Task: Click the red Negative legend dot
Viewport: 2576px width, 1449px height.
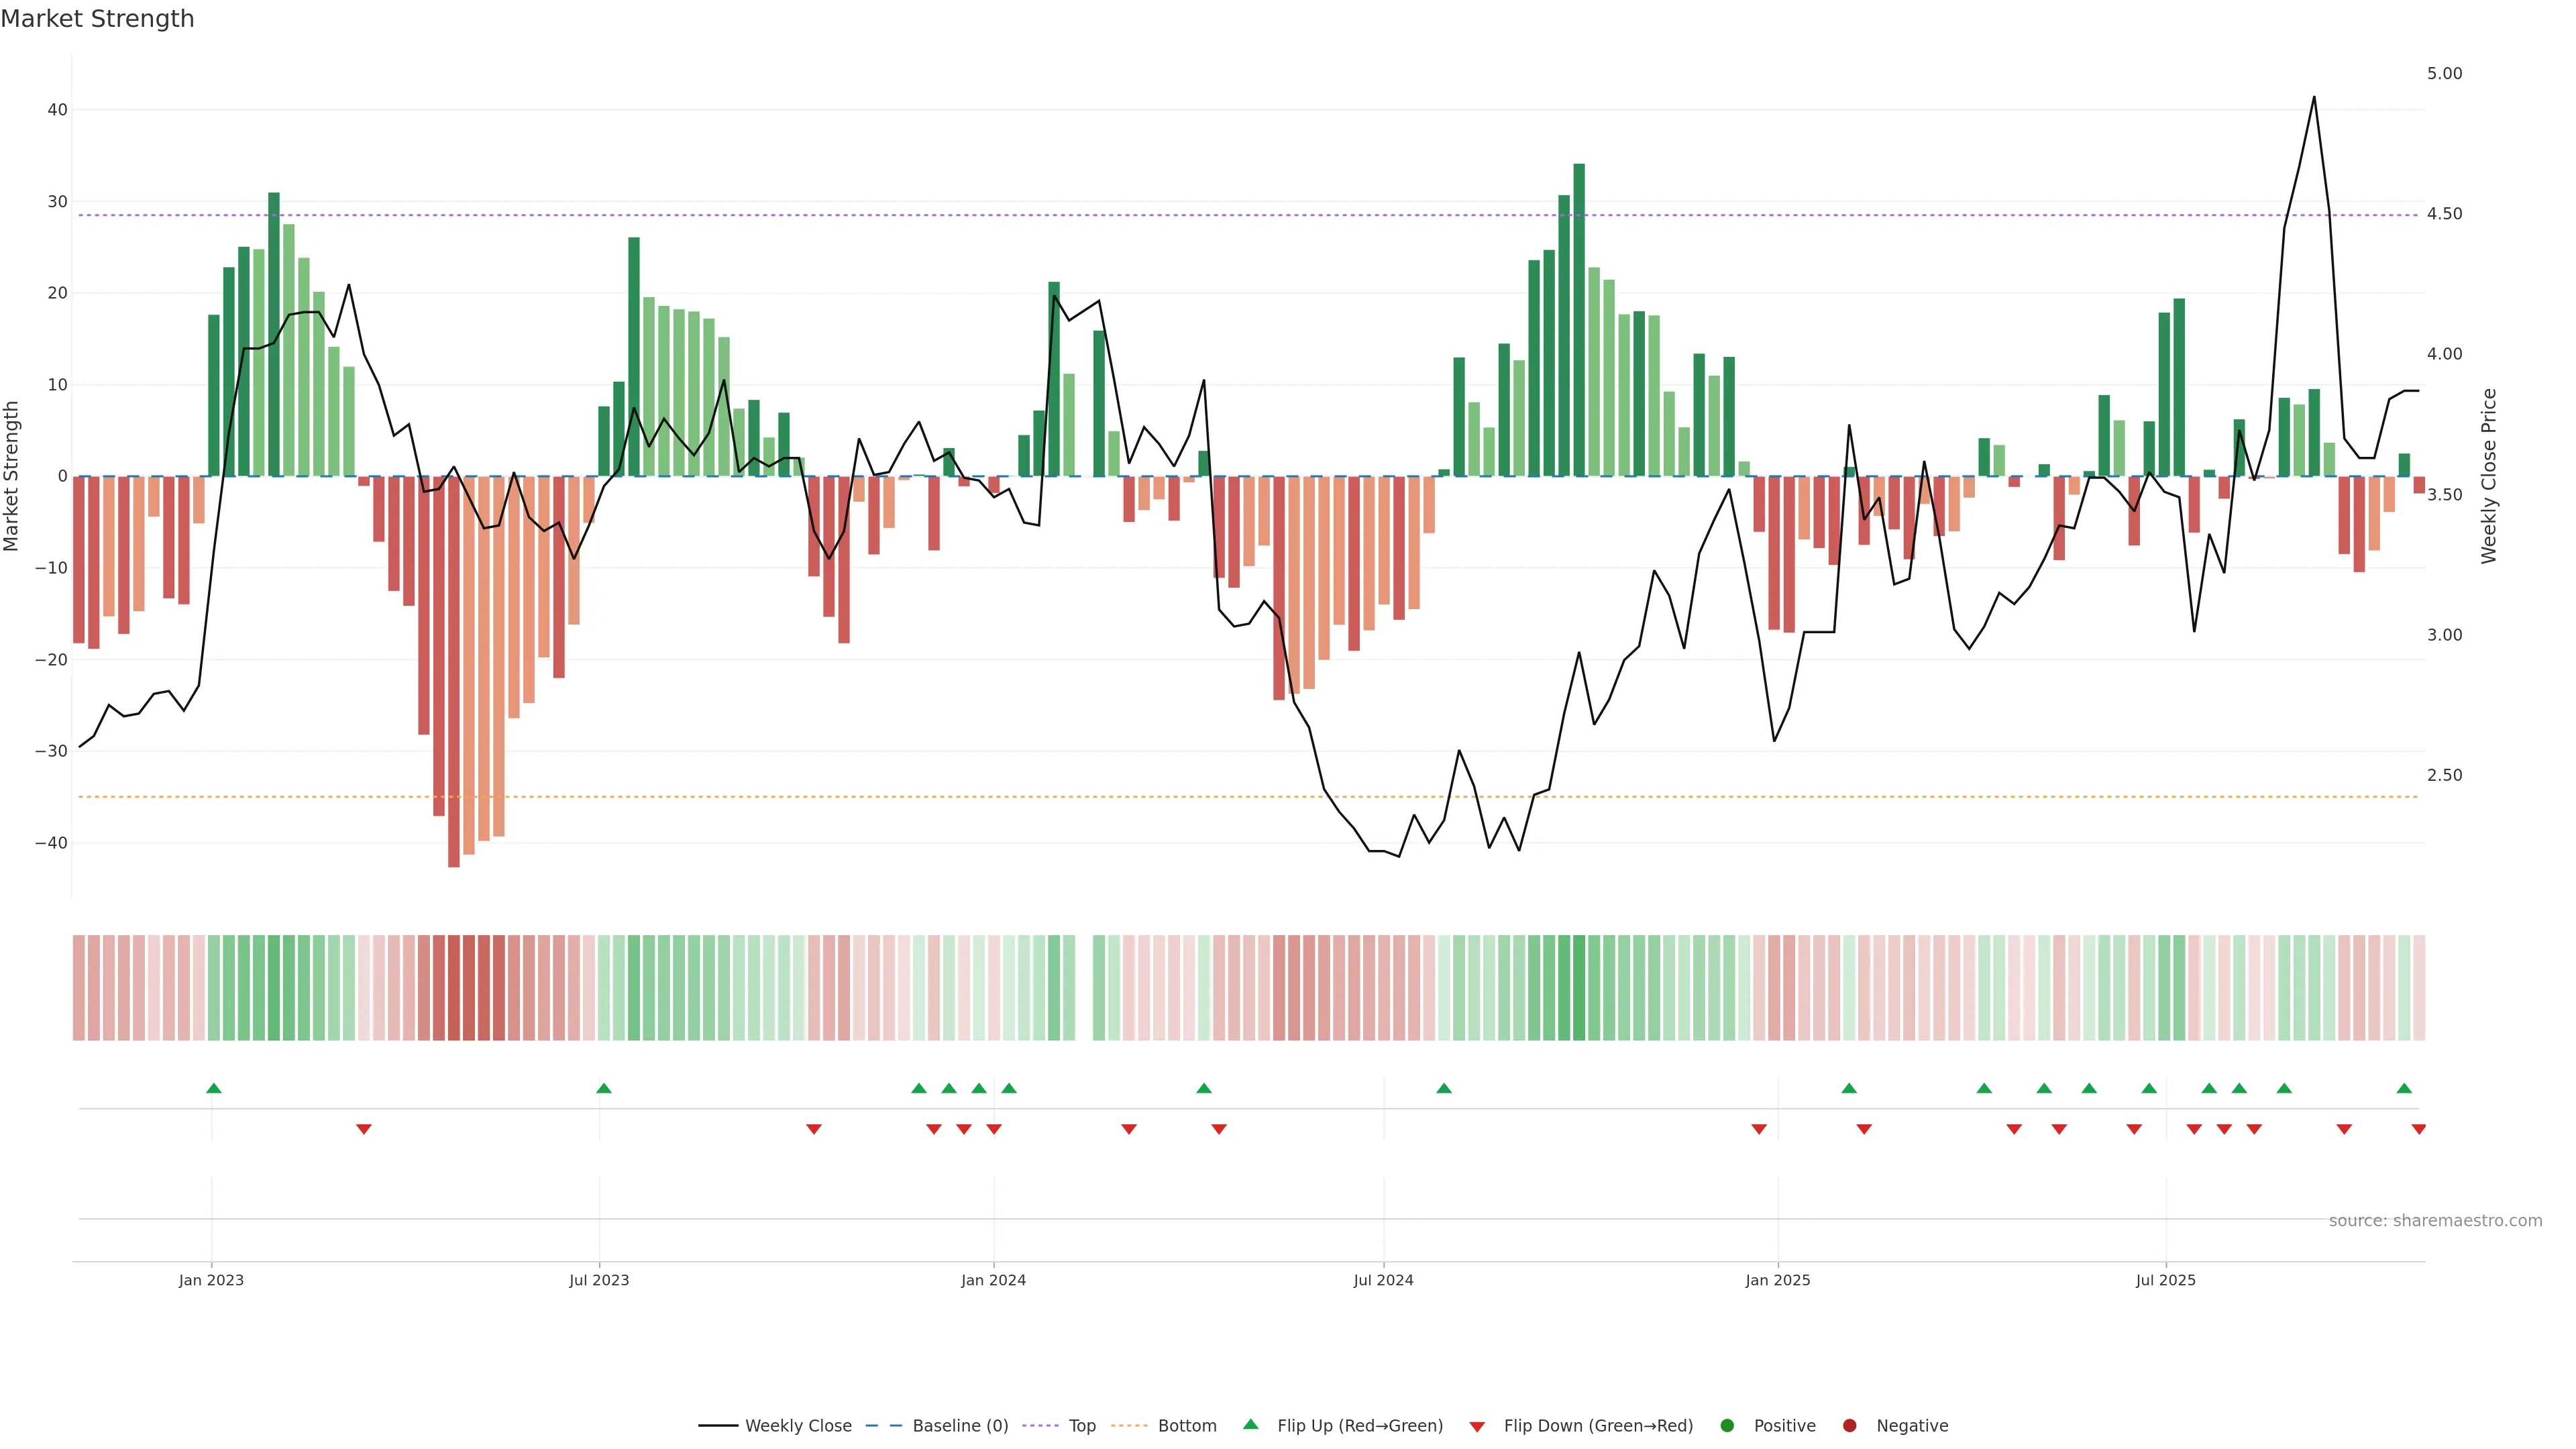Action: click(1849, 1426)
